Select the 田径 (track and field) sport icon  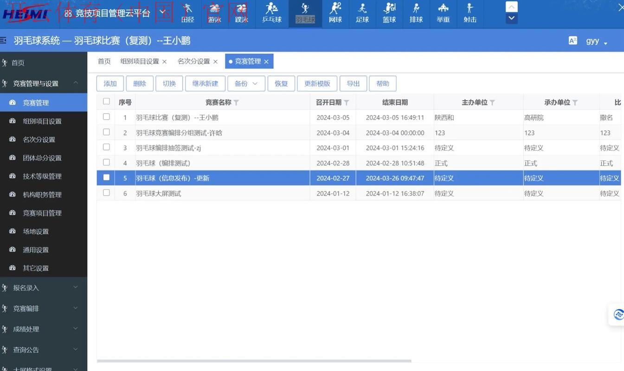pyautogui.click(x=187, y=13)
